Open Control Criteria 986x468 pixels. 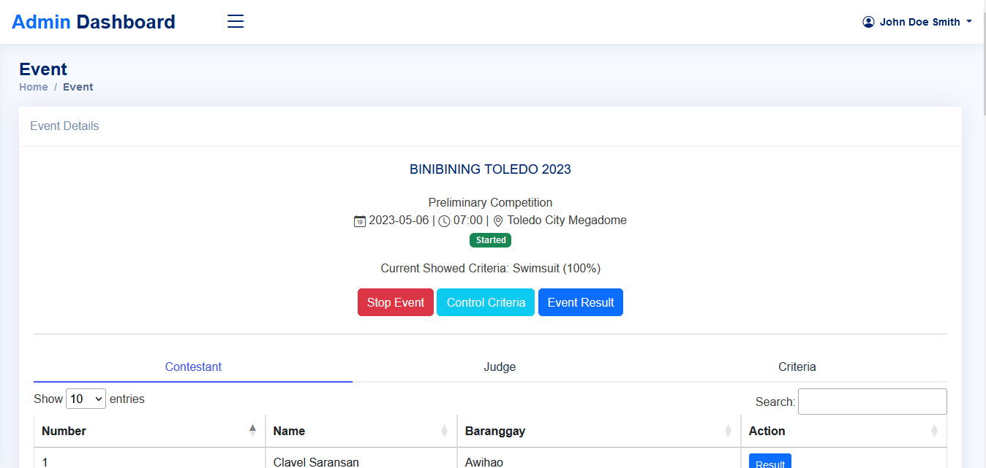click(x=485, y=302)
